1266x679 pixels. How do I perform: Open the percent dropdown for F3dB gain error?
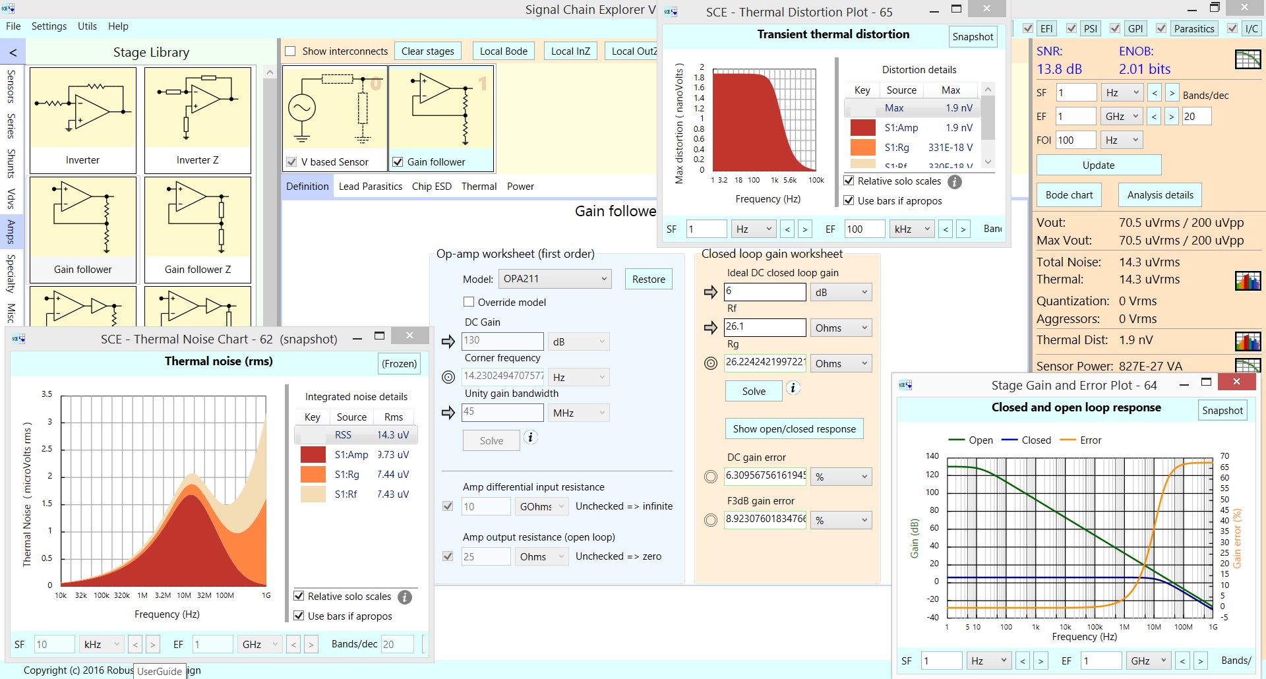pyautogui.click(x=841, y=520)
